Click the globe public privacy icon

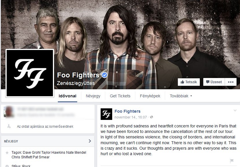coord(152,117)
